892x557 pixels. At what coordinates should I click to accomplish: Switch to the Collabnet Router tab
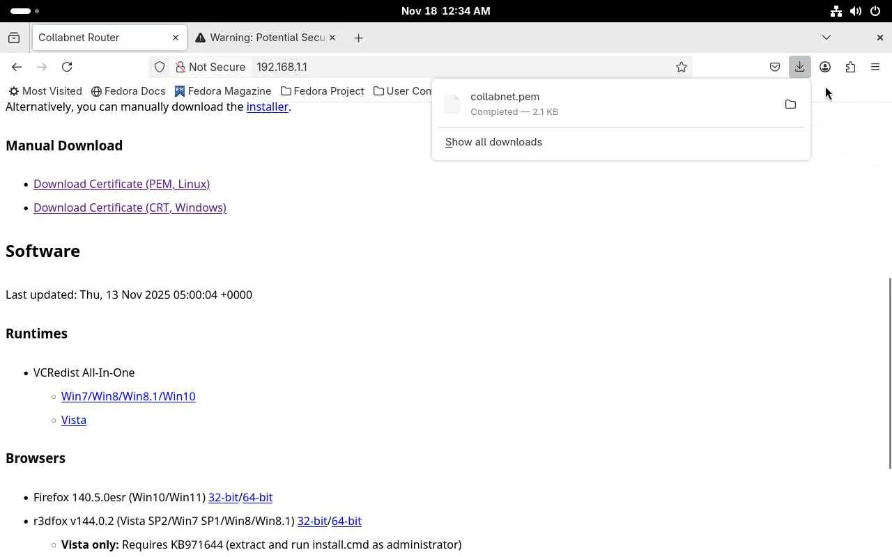pyautogui.click(x=109, y=38)
